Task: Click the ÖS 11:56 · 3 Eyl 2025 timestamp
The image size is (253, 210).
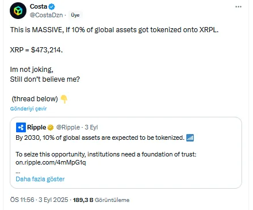Action: pyautogui.click(x=39, y=200)
